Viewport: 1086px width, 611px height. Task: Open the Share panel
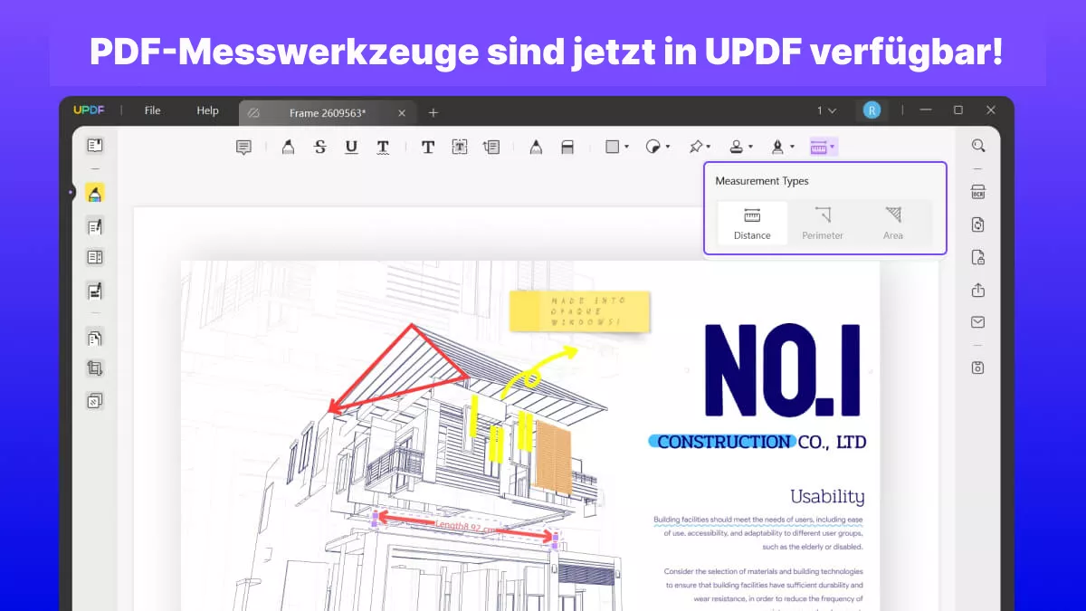pyautogui.click(x=977, y=290)
